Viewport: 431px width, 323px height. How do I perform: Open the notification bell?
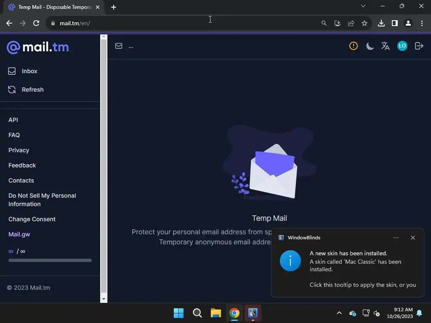tap(420, 313)
